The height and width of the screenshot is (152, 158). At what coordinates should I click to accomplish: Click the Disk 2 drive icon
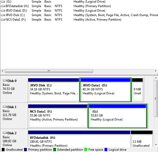pos(5,133)
